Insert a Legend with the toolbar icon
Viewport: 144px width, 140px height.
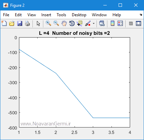pyautogui.click(x=120, y=23)
